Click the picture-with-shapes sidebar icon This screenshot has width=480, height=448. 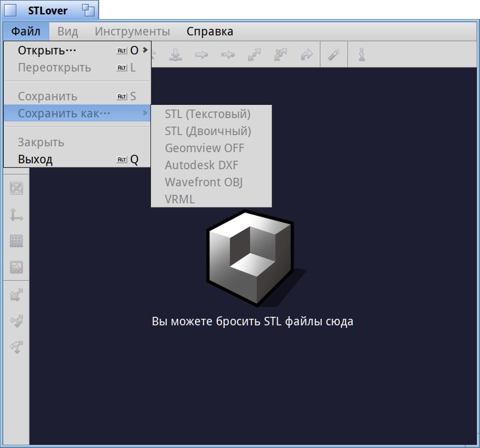pyautogui.click(x=16, y=267)
